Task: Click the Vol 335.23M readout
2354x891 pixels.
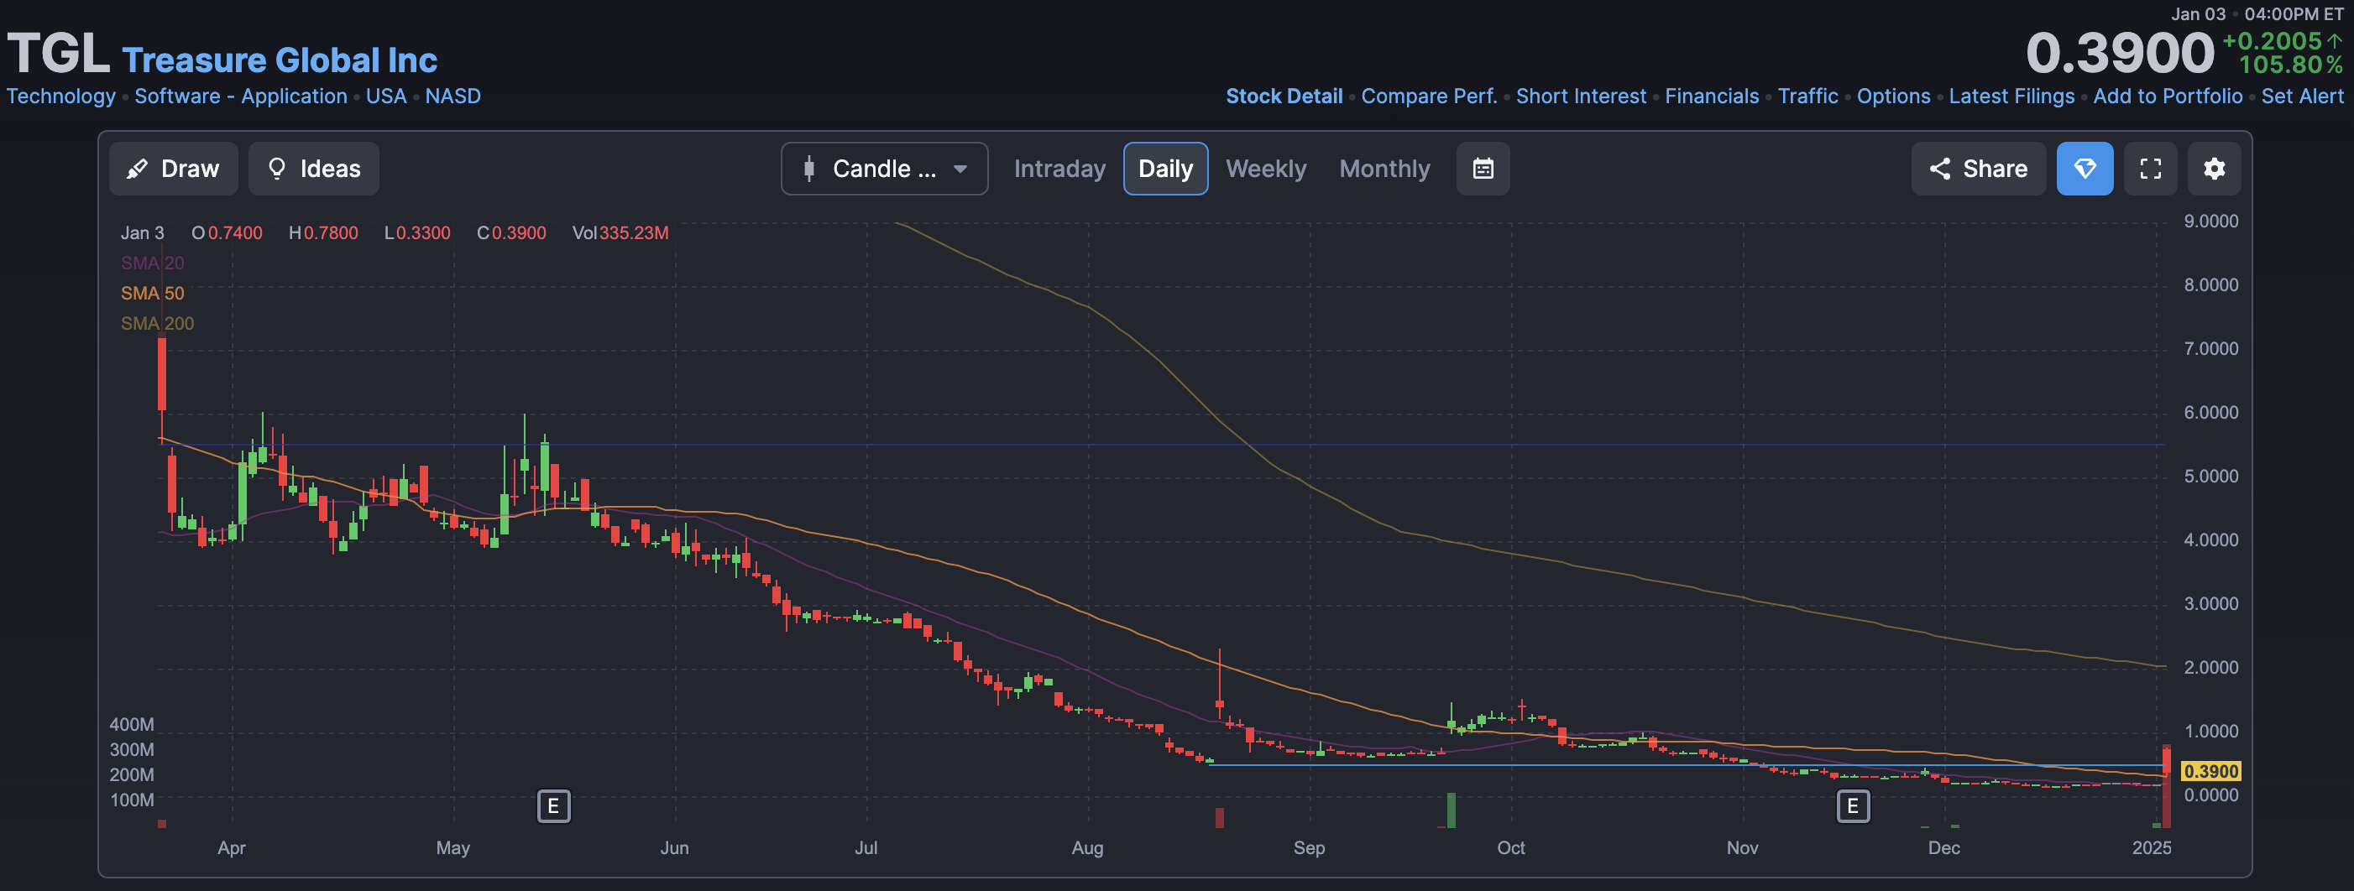Action: click(620, 232)
